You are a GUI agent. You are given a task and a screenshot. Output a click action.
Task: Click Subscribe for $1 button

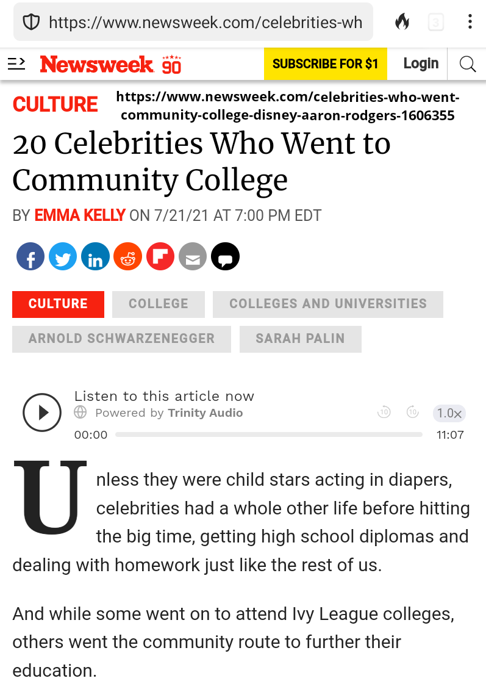pyautogui.click(x=325, y=64)
